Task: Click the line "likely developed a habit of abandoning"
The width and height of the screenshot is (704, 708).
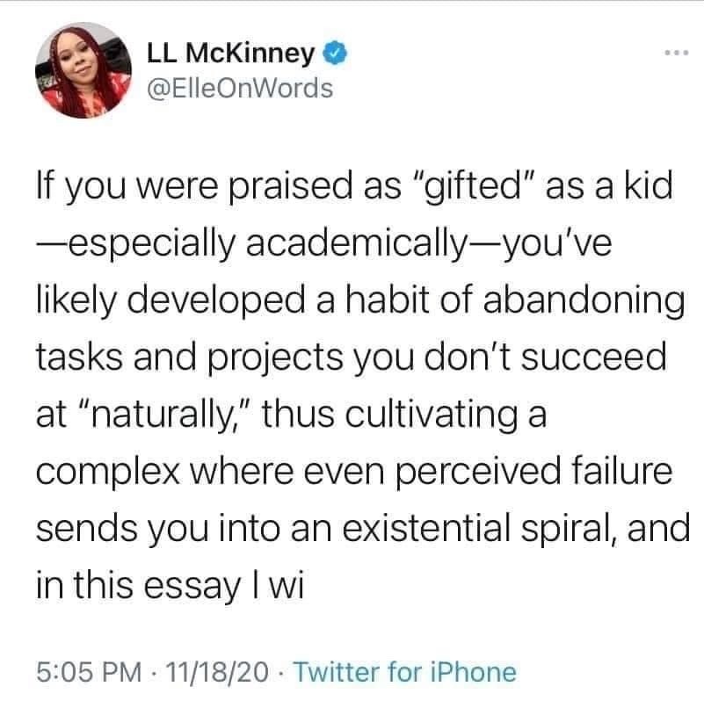Action: pyautogui.click(x=360, y=301)
